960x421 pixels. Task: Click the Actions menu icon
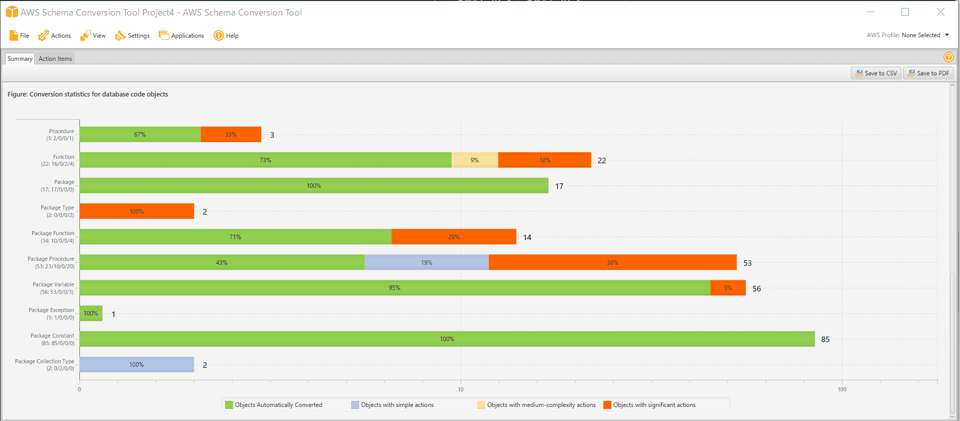[x=43, y=36]
